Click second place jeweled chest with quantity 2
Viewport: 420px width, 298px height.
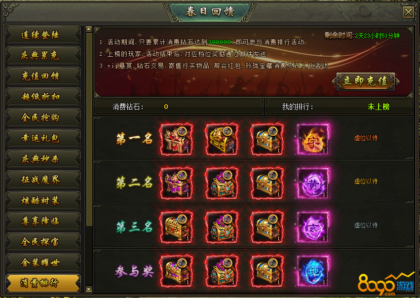(x=222, y=183)
